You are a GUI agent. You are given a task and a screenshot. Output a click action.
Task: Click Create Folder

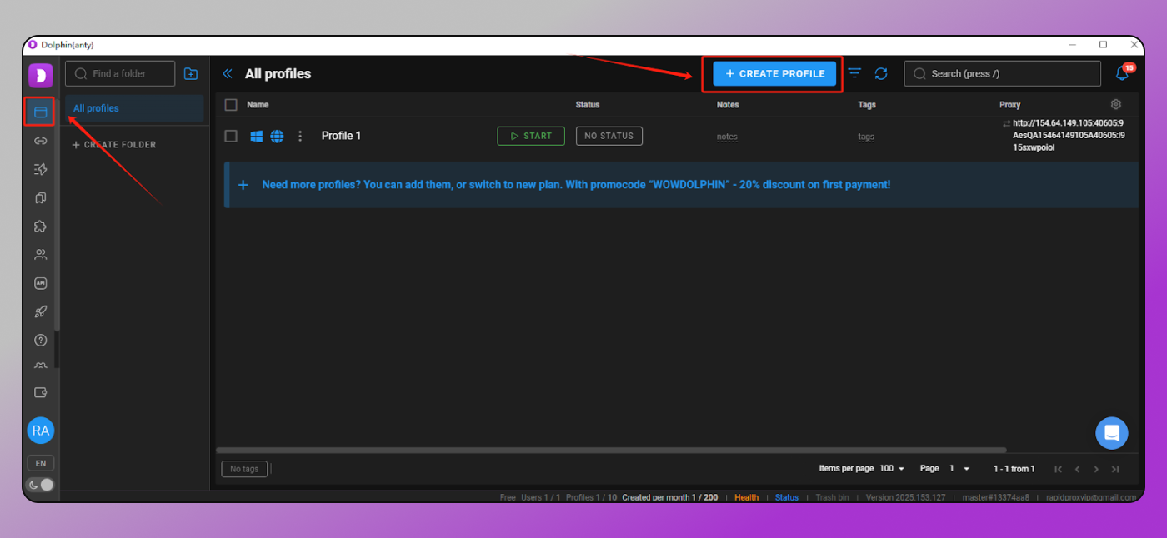coord(114,145)
